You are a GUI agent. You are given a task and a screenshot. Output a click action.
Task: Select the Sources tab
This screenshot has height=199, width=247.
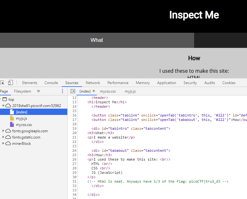click(x=72, y=83)
